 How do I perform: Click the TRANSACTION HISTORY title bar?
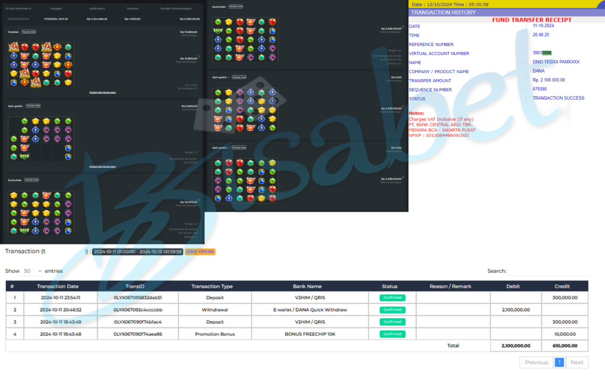pos(506,12)
